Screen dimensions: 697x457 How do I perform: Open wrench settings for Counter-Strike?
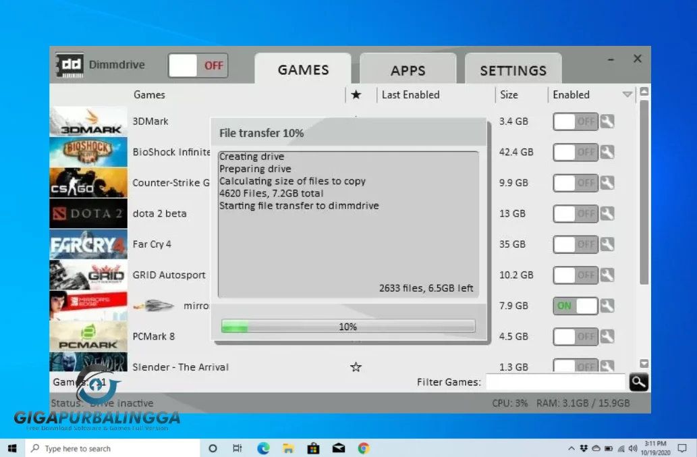(x=607, y=183)
